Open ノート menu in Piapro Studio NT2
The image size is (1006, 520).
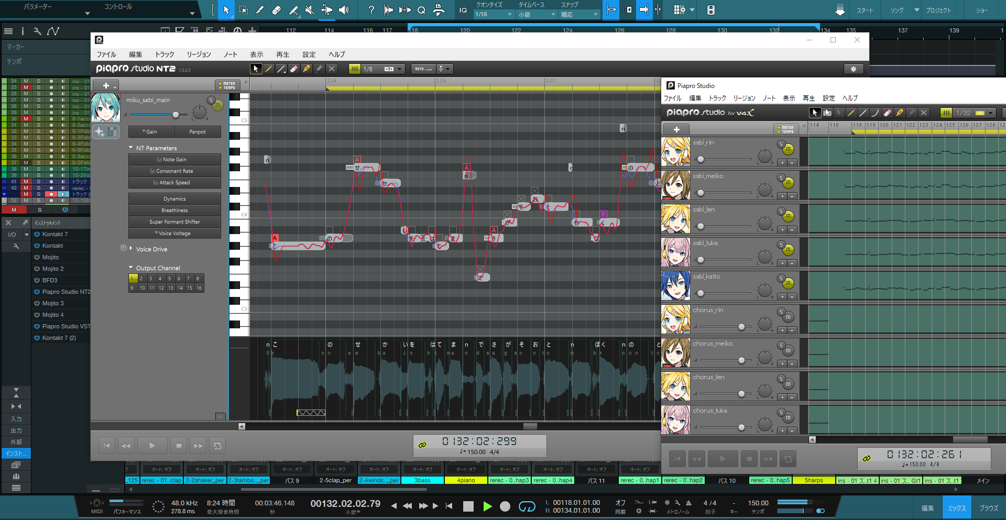(x=231, y=54)
